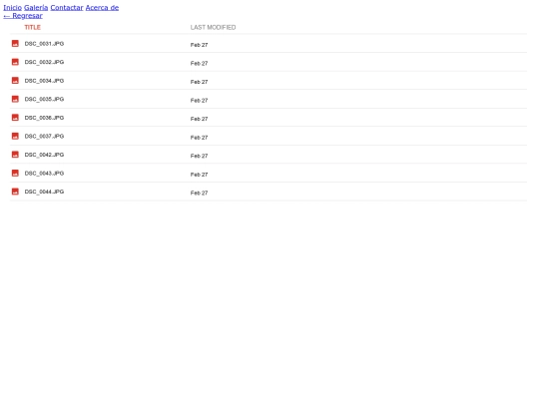This screenshot has height=404, width=539.
Task: Open the file named DSC_0042.JPG
Action: (44, 155)
